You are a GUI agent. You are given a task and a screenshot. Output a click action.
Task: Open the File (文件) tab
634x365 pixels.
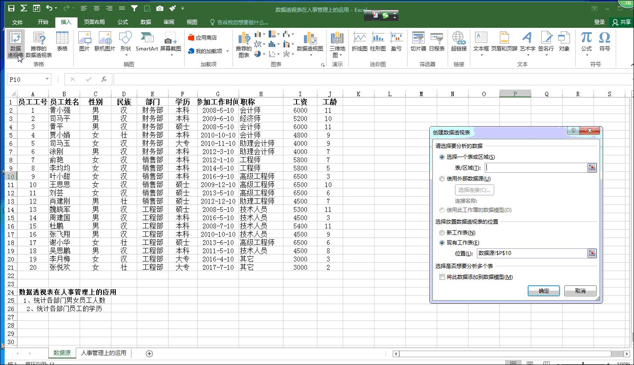(x=17, y=22)
